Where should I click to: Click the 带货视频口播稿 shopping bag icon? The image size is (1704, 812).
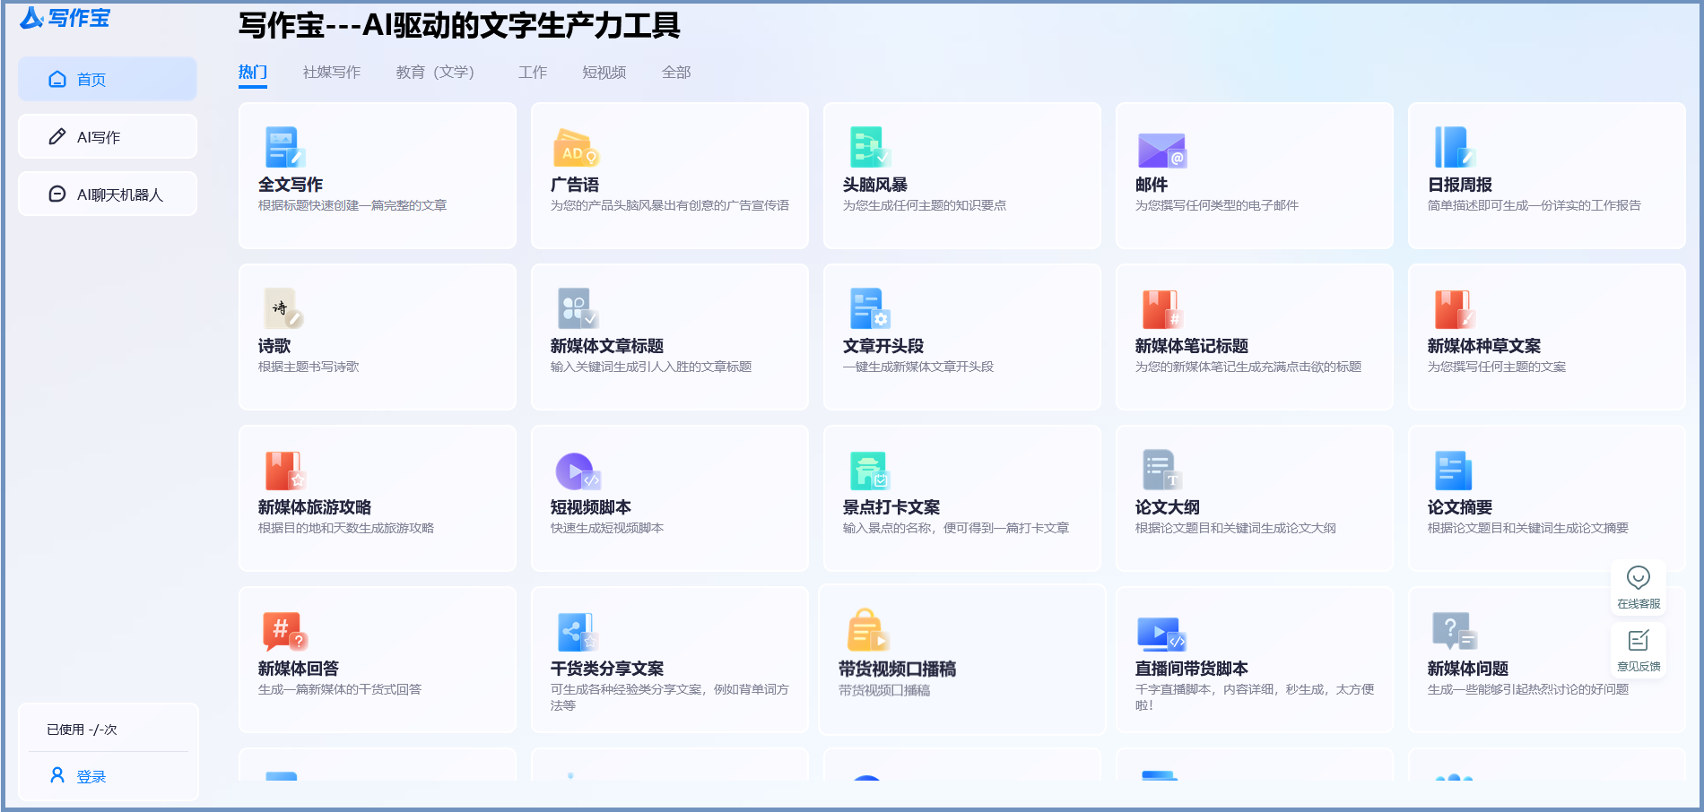[x=868, y=630]
